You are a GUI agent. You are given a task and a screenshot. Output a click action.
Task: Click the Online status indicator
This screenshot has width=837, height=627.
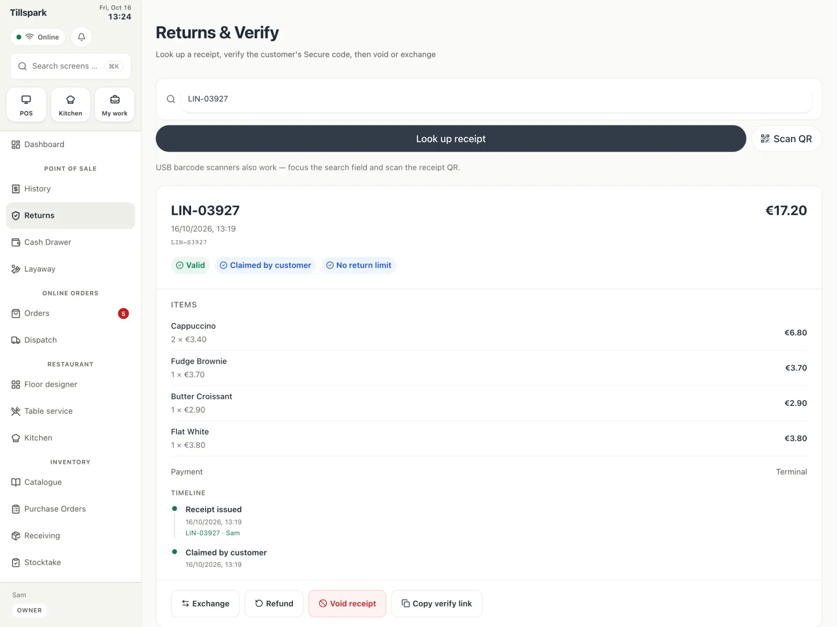pos(38,37)
